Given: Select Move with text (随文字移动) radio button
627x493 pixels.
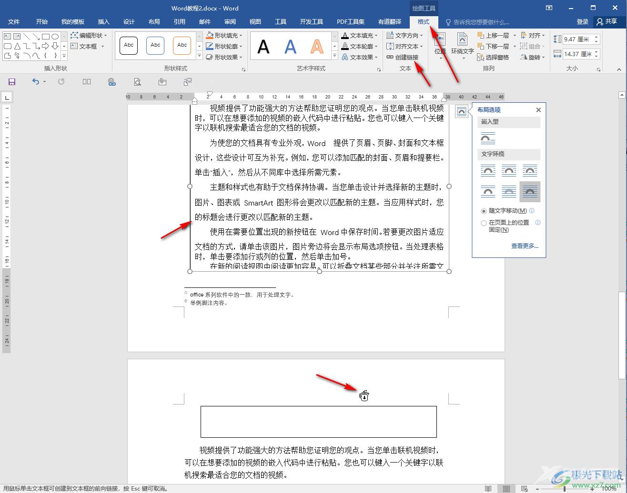Looking at the screenshot, I should (484, 211).
